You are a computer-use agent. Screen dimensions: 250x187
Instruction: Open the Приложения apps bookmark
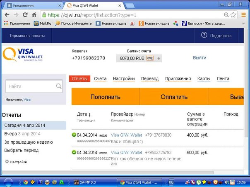[x=17, y=24]
